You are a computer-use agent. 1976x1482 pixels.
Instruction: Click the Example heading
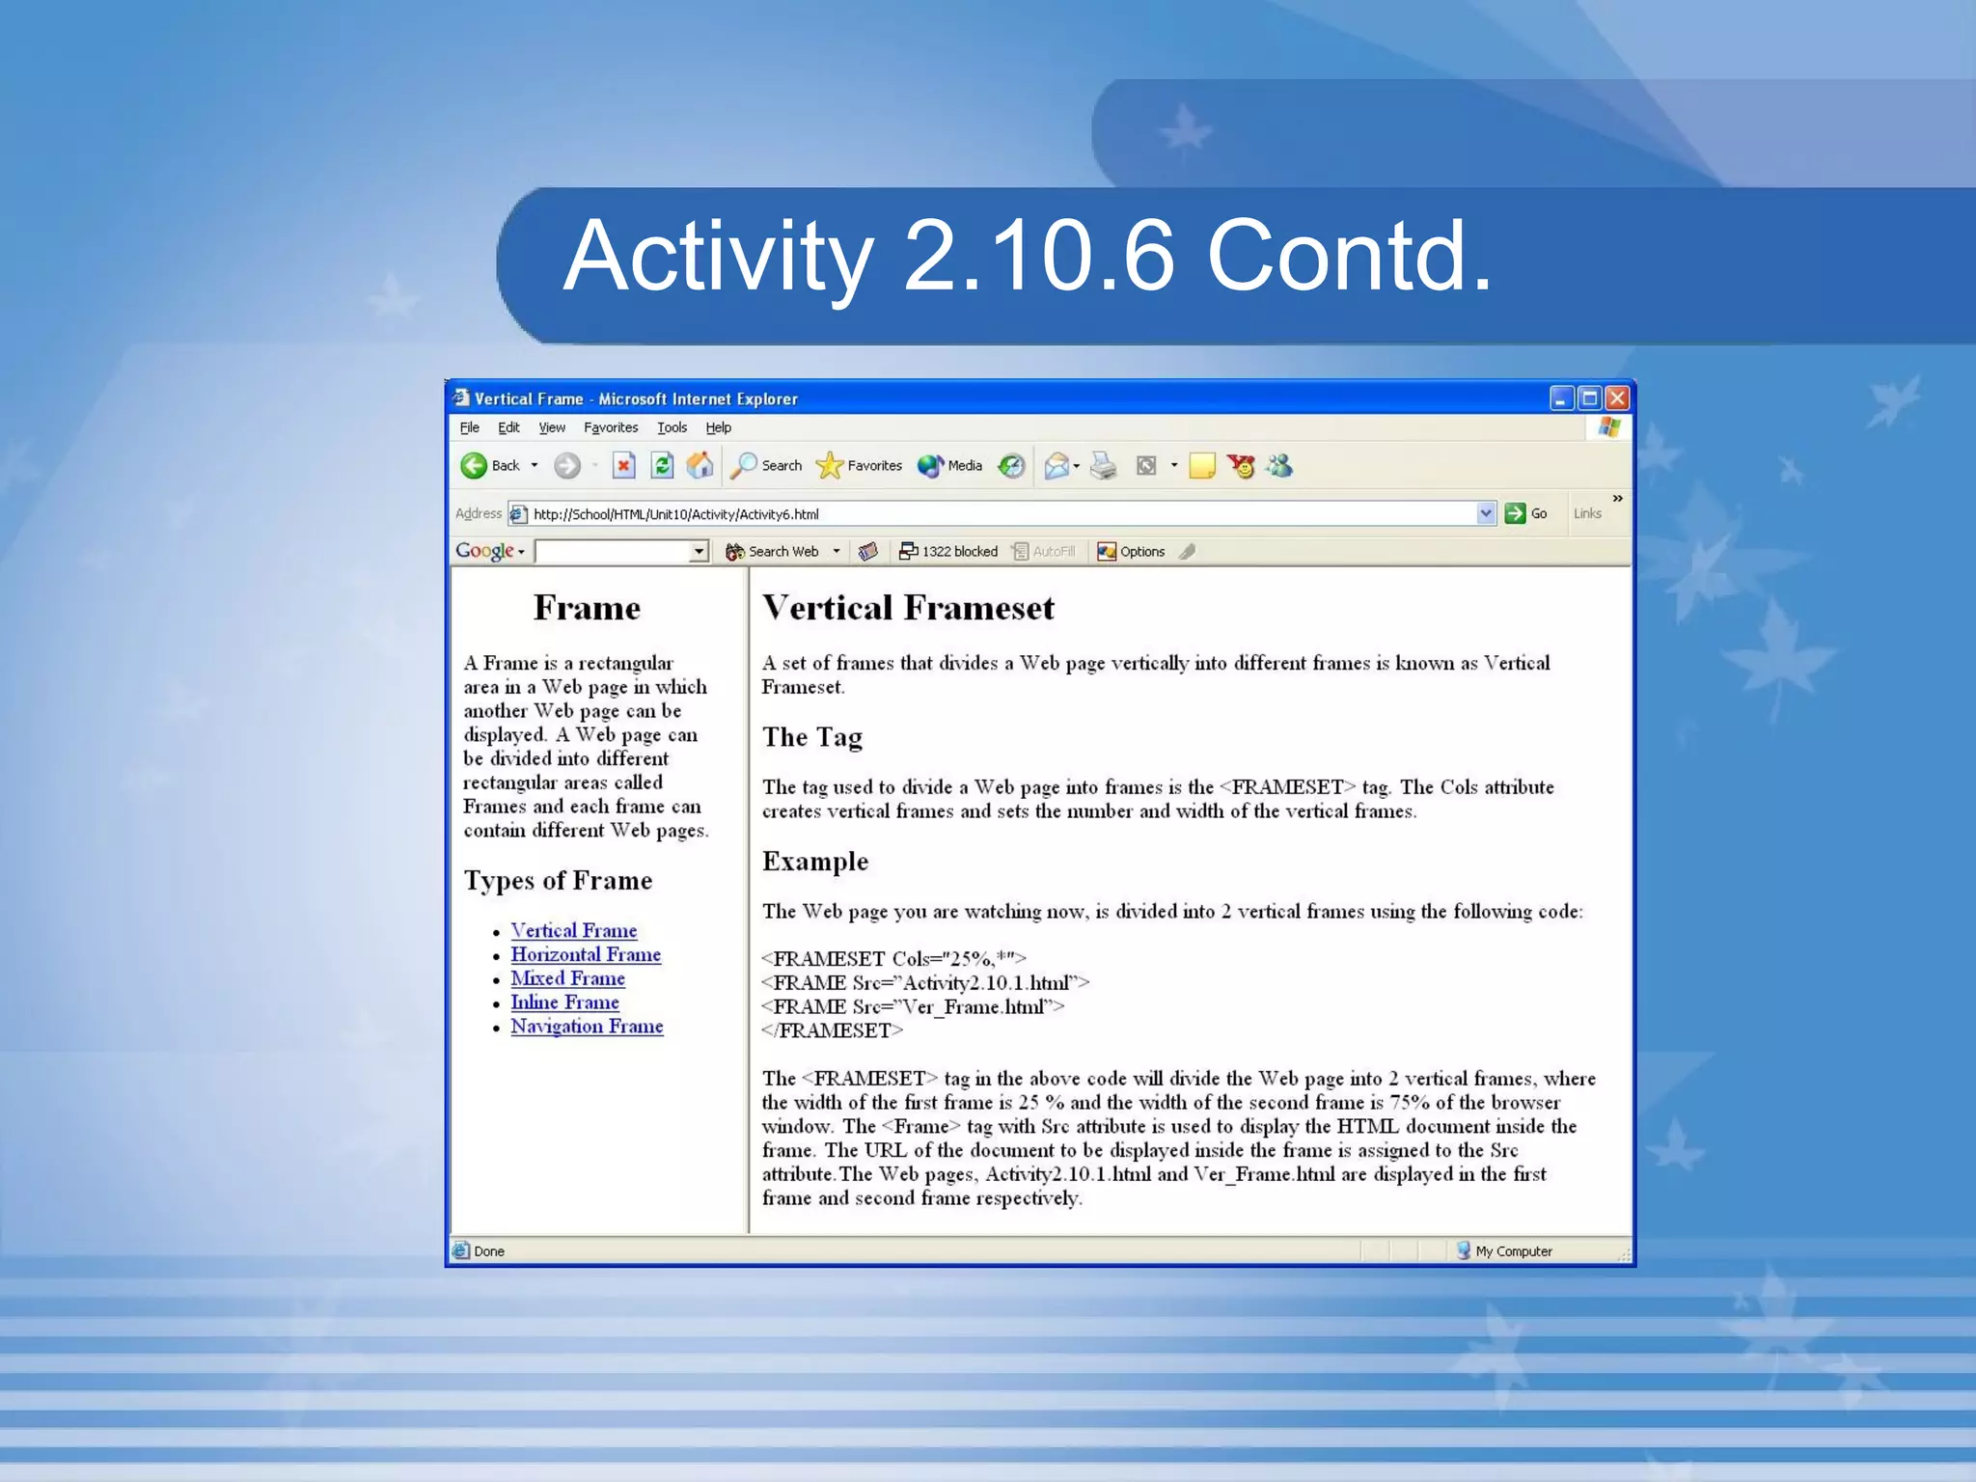[x=815, y=861]
